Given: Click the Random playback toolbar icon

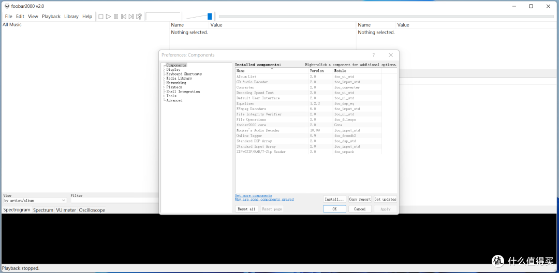Looking at the screenshot, I should click(139, 17).
